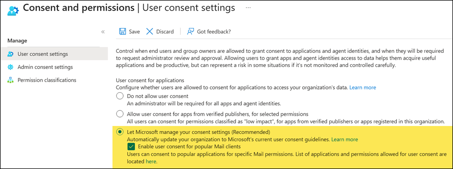Image resolution: width=453 pixels, height=169 pixels.
Task: Click the Permission classifications hierarchy icon
Action: (10, 80)
